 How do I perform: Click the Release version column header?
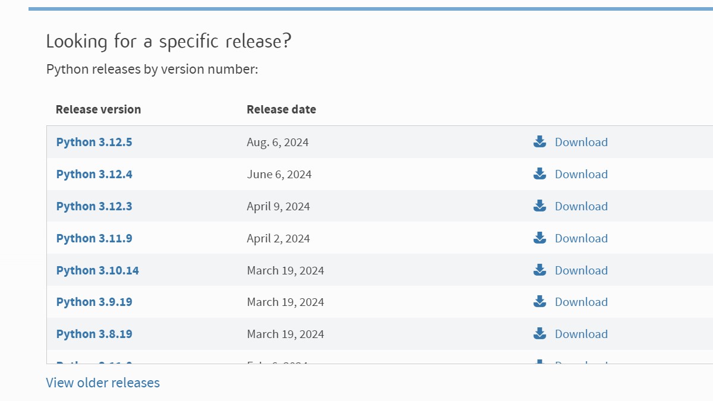[x=99, y=109]
